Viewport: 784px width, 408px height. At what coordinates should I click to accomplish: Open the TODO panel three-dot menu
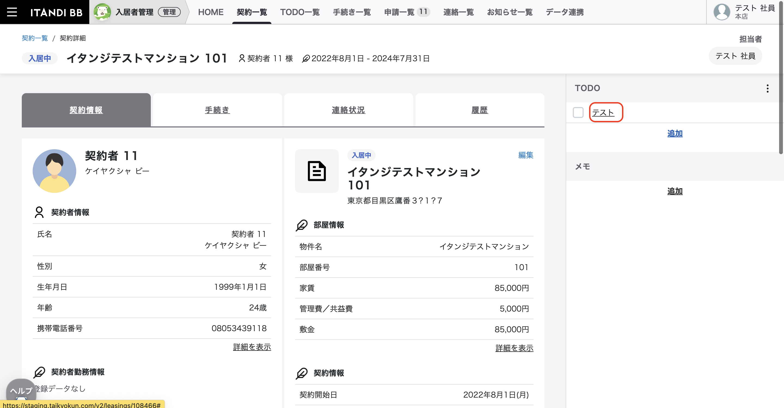point(768,88)
